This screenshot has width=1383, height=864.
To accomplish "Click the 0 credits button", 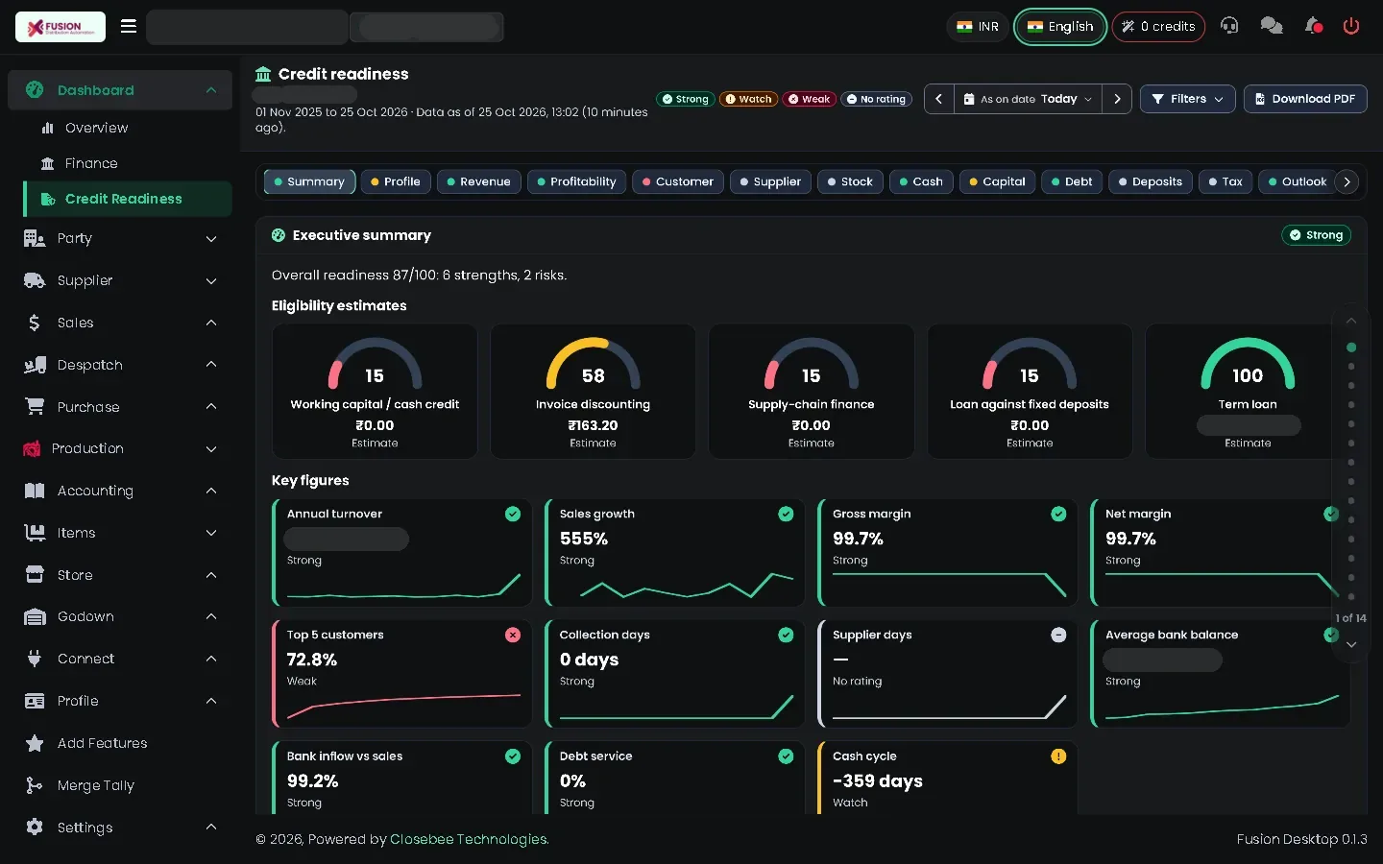I will [1159, 26].
